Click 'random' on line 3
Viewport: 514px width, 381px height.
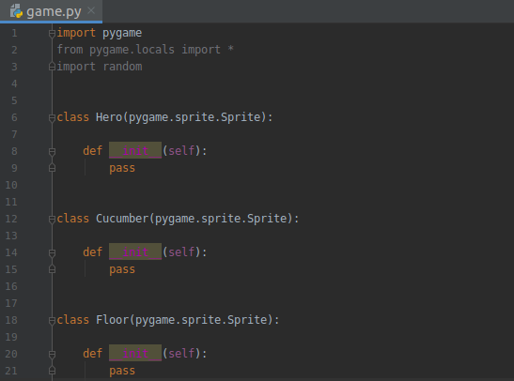tap(122, 67)
